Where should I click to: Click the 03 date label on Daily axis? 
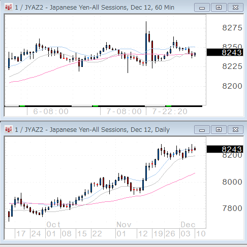point(186,234)
